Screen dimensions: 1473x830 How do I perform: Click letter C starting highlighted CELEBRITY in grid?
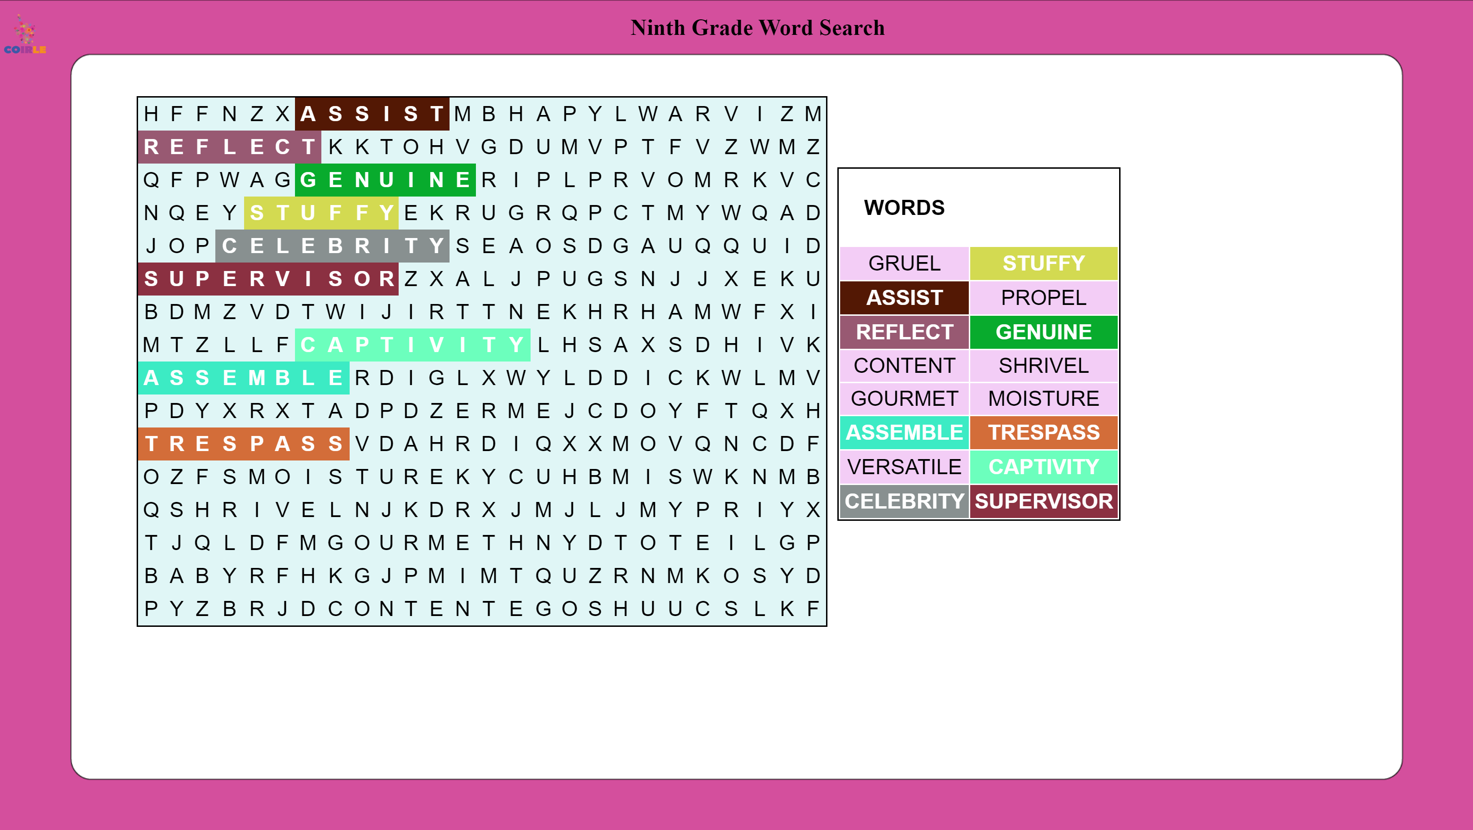[229, 246]
